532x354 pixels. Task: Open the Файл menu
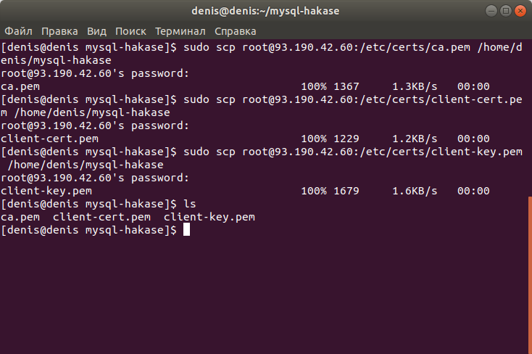pos(18,31)
